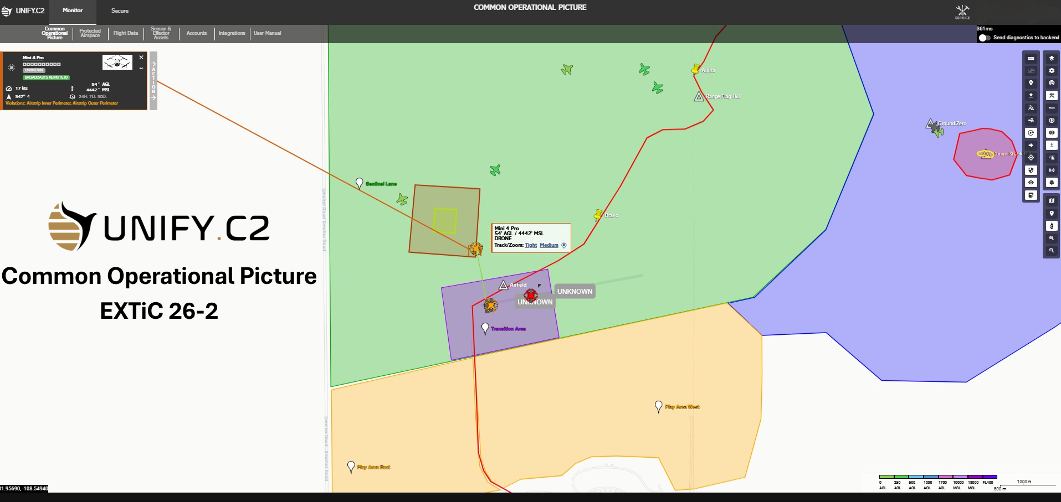Screen dimensions: 1061x502
Task: Select the Range Flag Hill marker
Action: click(x=699, y=97)
